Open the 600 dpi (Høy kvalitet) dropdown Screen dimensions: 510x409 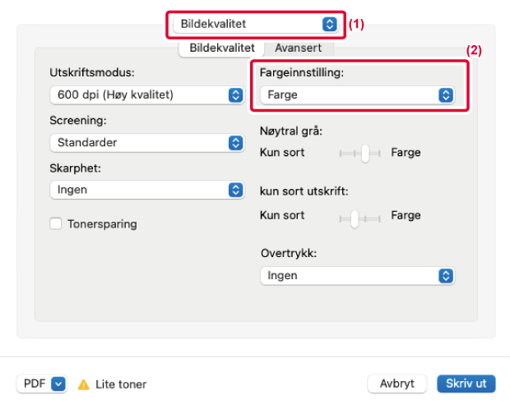146,95
